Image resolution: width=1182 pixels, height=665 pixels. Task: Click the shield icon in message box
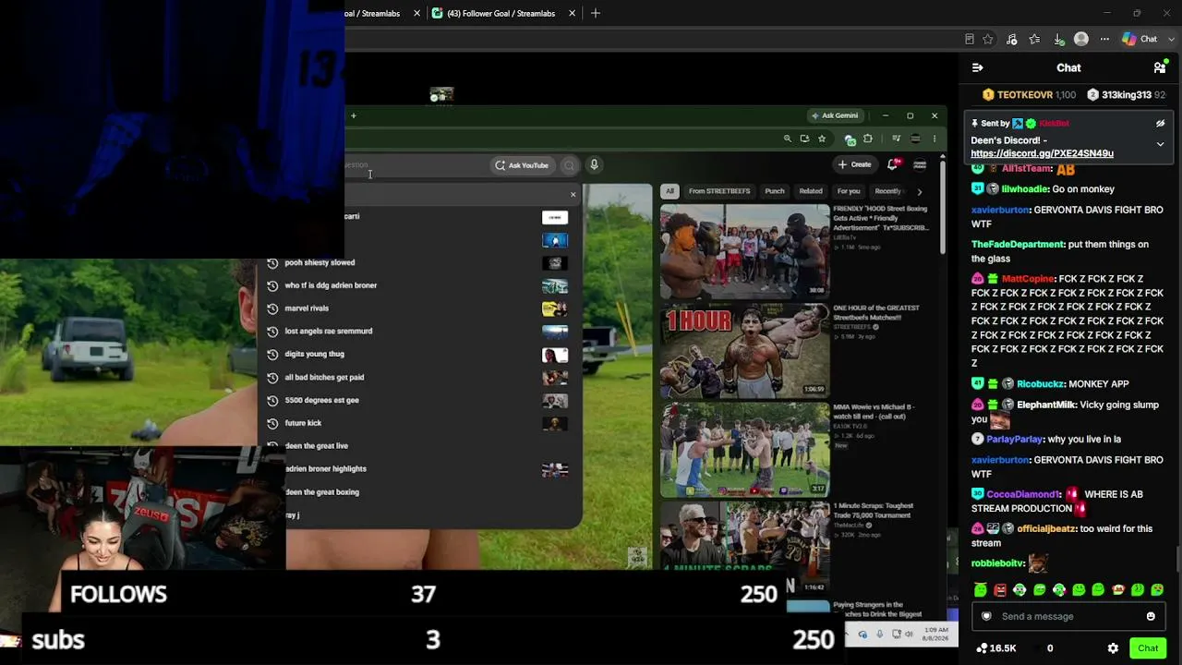(986, 616)
